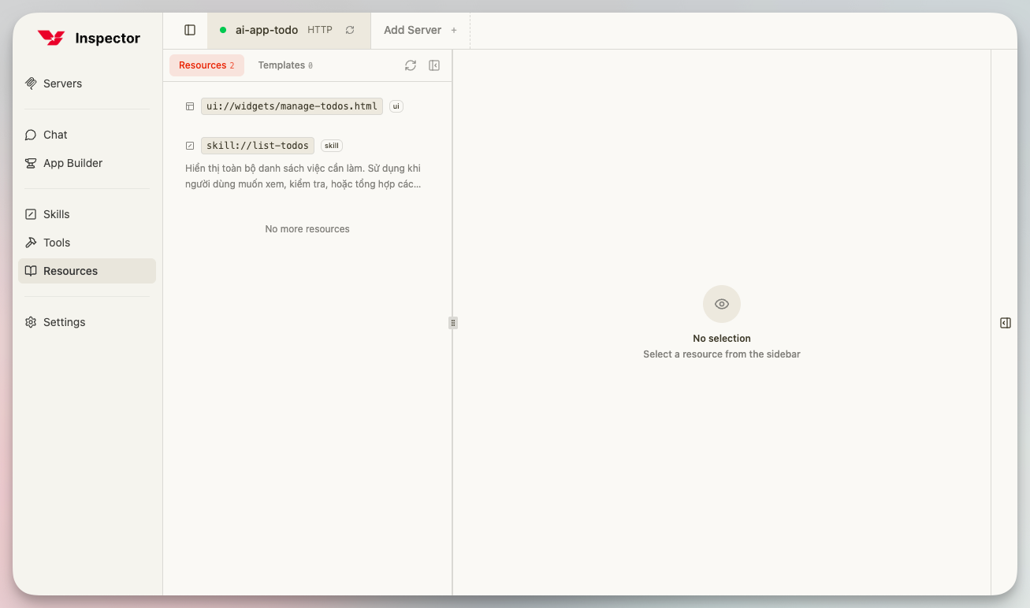Click the Tools hammer icon
The height and width of the screenshot is (608, 1030).
[x=31, y=243]
